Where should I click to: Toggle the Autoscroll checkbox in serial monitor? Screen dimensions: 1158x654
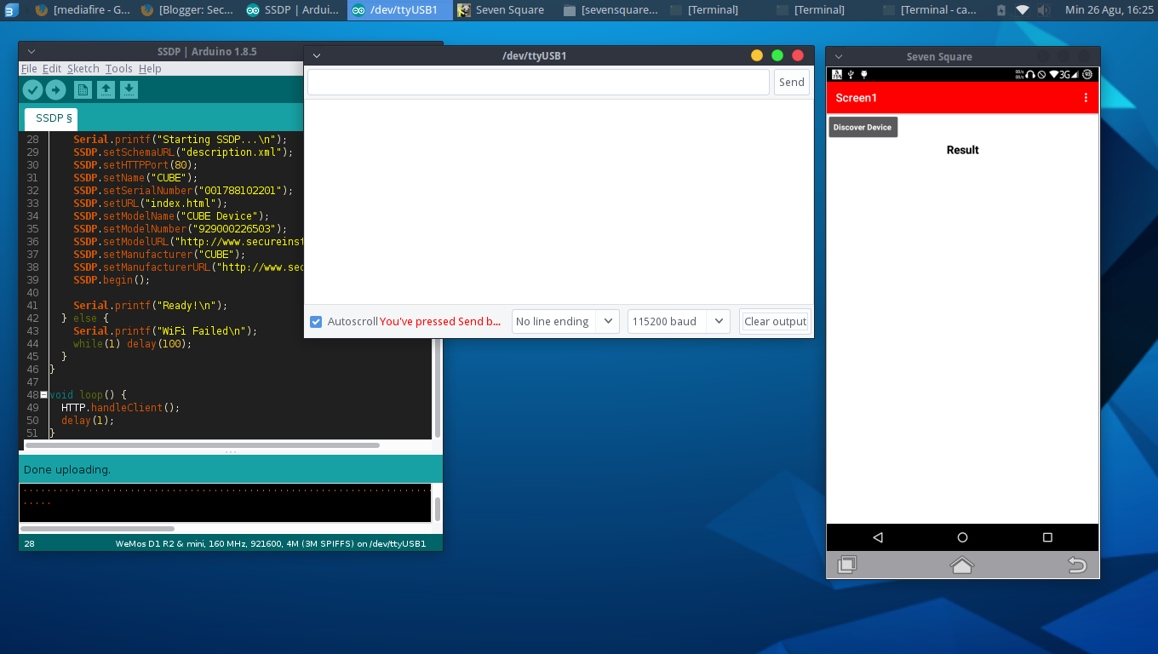(316, 321)
